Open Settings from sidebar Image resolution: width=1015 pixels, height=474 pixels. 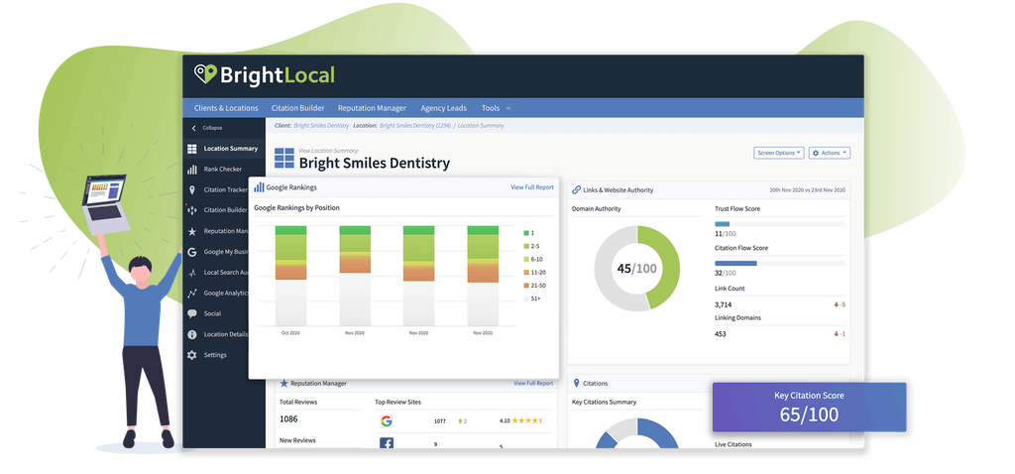click(215, 355)
